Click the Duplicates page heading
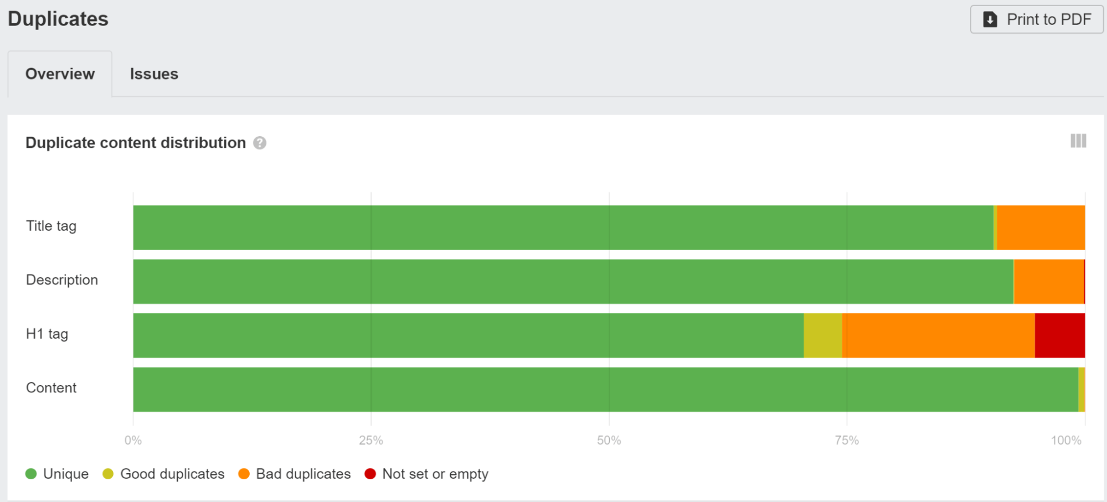Screen dimensions: 1107x502 coord(58,19)
